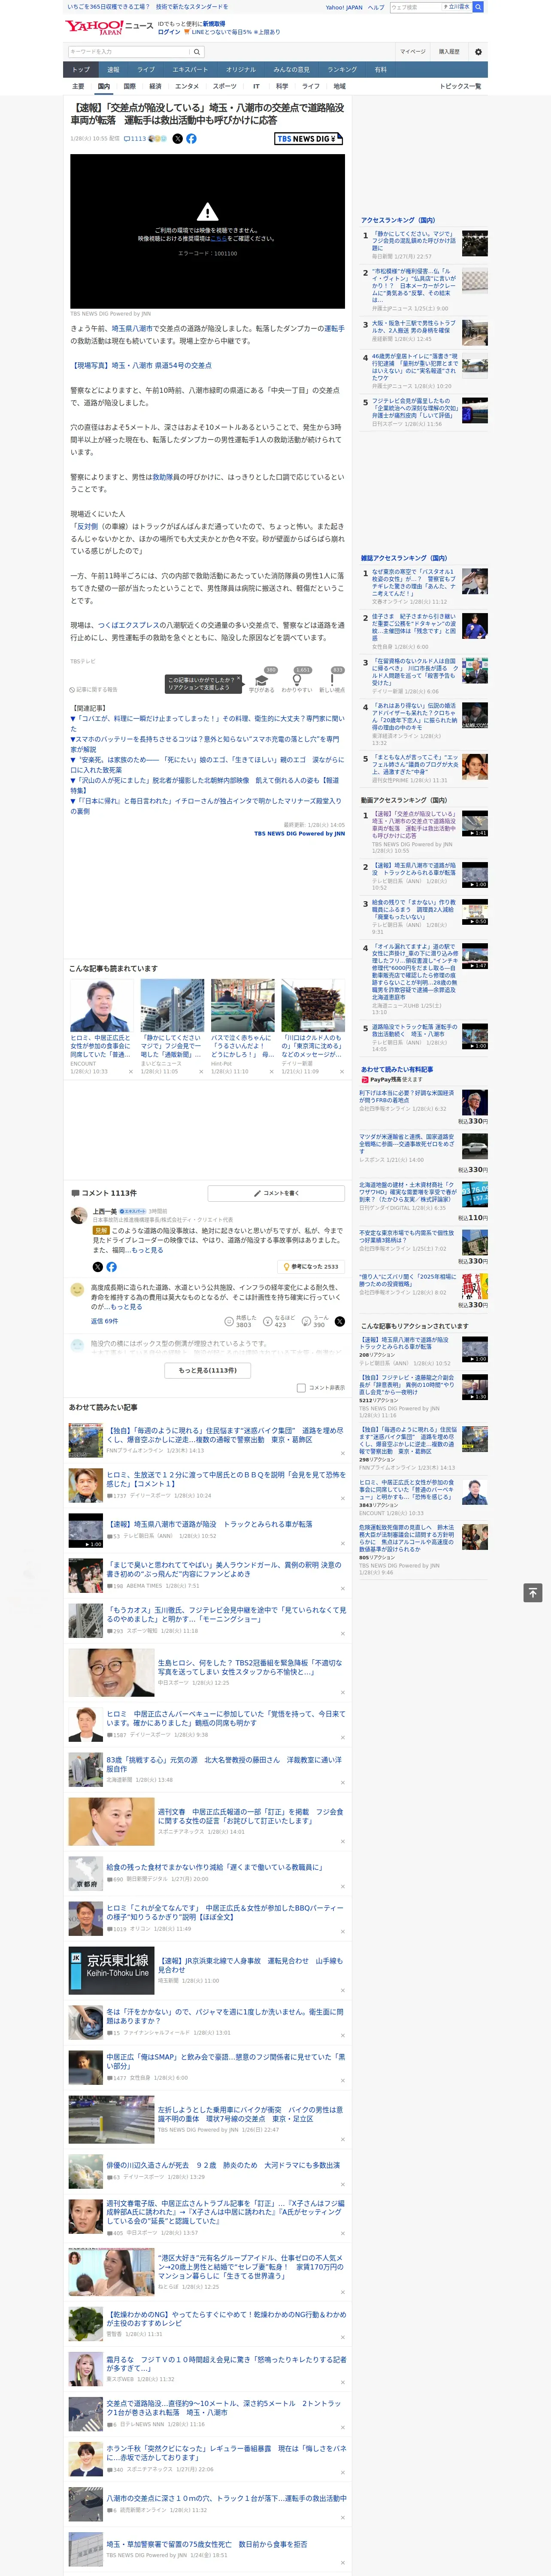This screenshot has height=2576, width=551.
Task: Select the 国際 category
Action: 129,86
